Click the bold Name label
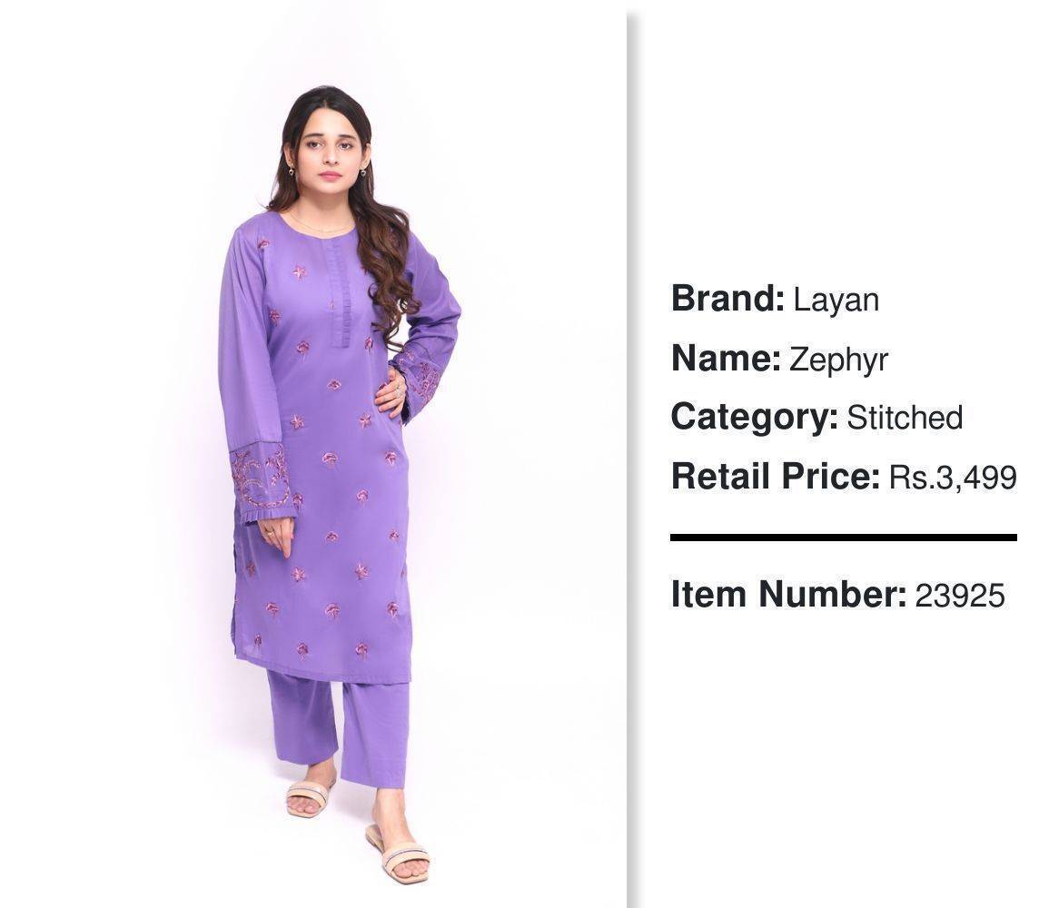 pos(726,359)
